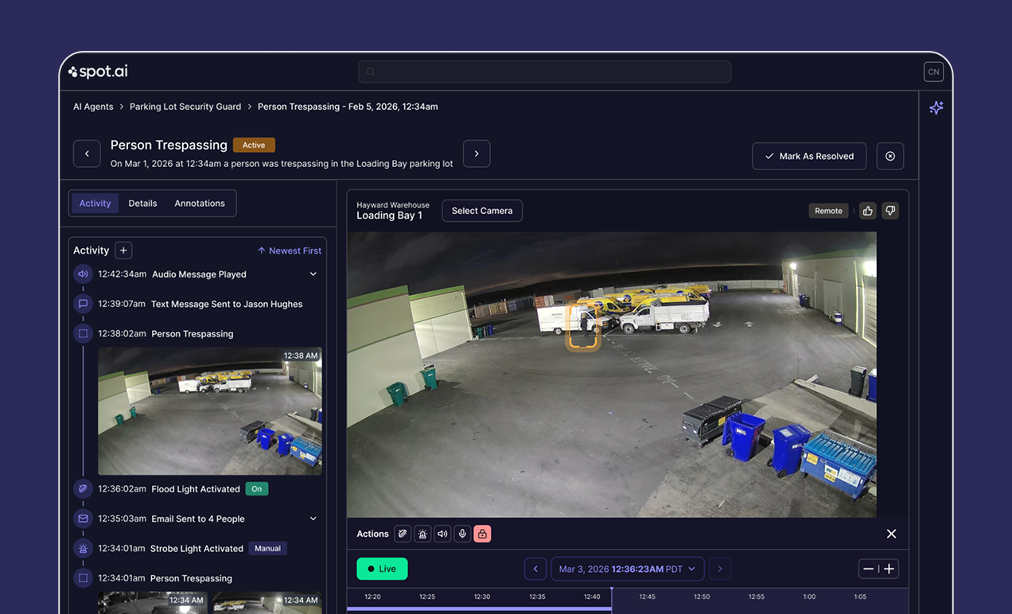Open second 12:34 AM snapshot thumbnail

(x=267, y=603)
